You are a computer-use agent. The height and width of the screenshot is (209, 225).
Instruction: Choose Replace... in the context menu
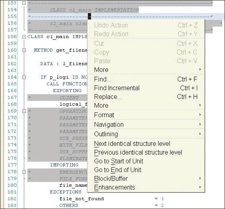coord(146,97)
